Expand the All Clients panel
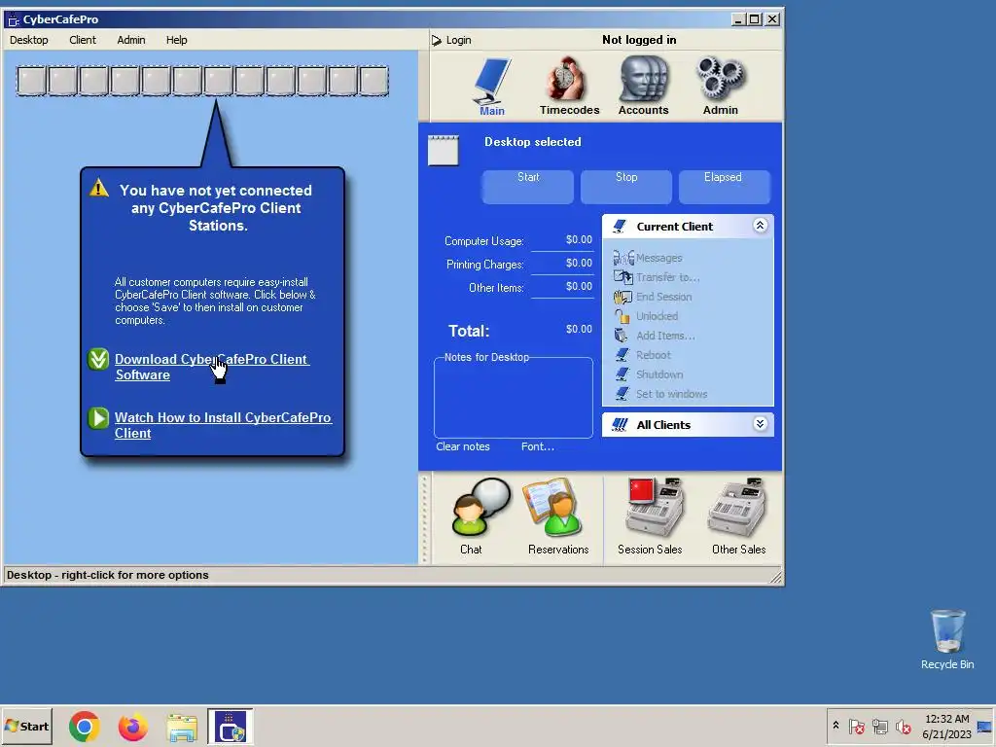 760,424
